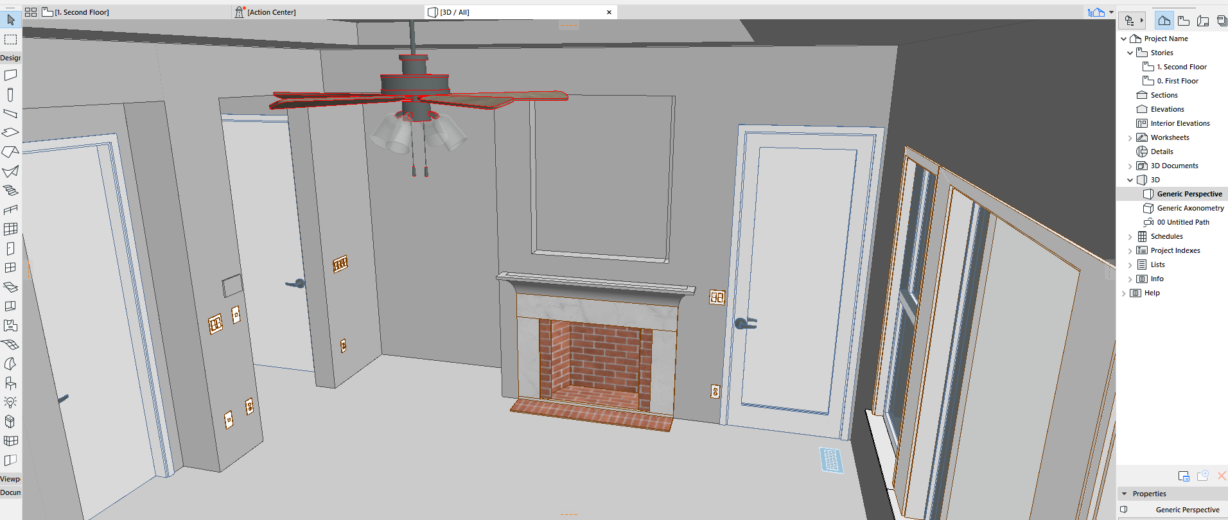Select the Arrow selection tool
This screenshot has height=520, width=1228.
pos(10,21)
